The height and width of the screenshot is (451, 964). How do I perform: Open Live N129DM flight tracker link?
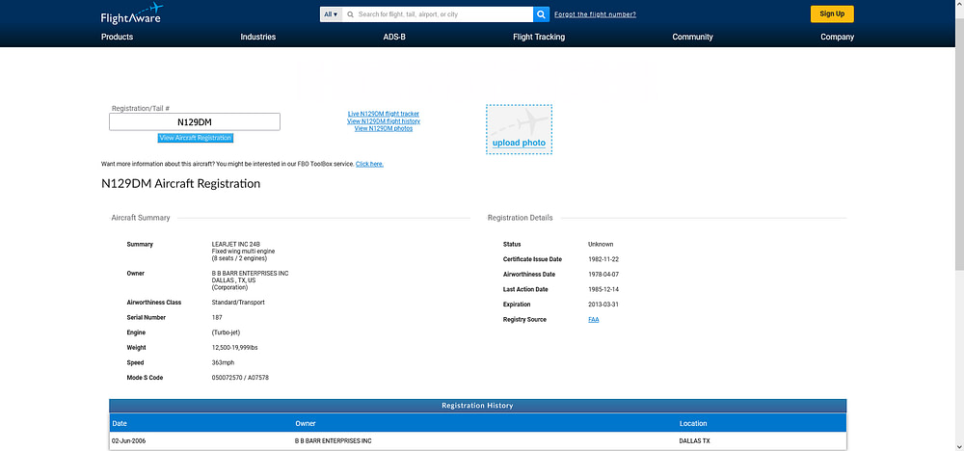384,114
